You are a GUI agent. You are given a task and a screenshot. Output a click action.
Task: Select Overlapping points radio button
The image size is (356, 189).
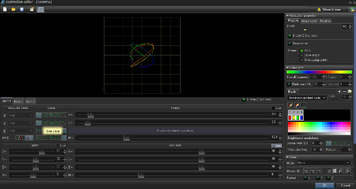tap(301, 60)
